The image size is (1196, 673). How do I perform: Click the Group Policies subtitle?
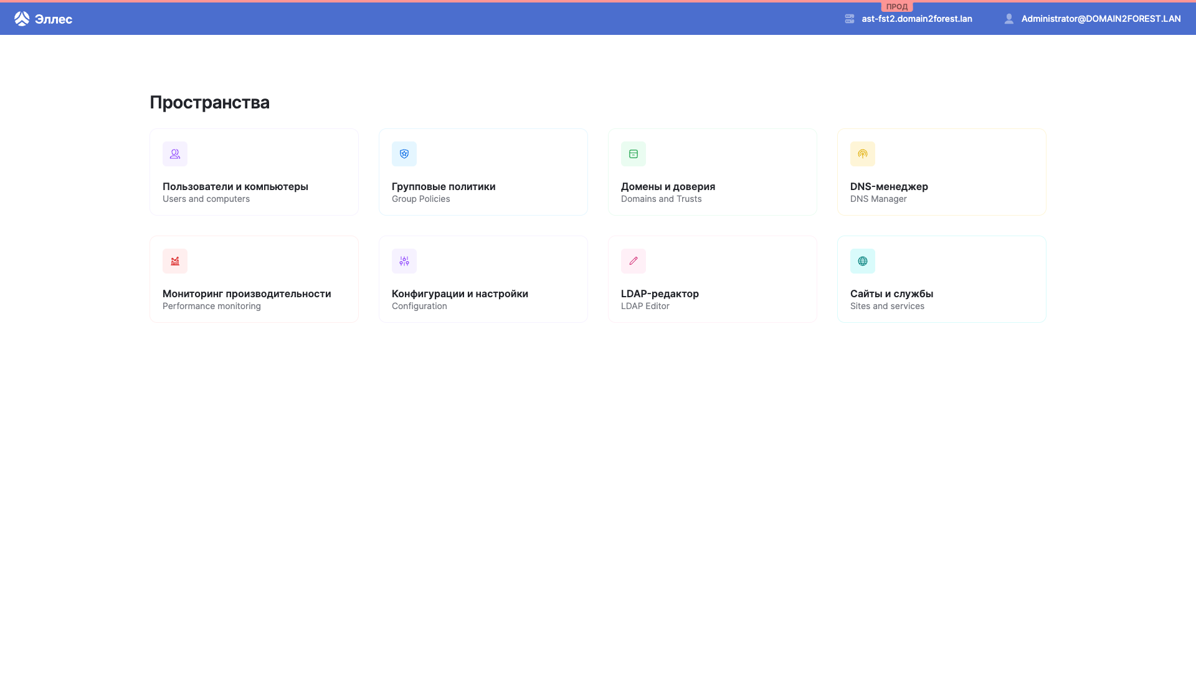pos(421,199)
